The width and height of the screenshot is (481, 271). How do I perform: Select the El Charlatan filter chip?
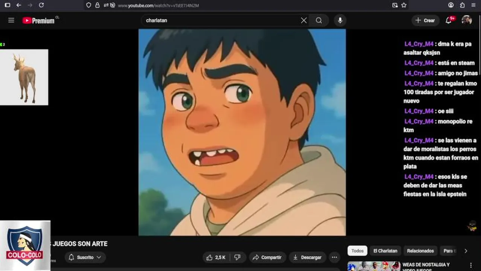(385, 251)
